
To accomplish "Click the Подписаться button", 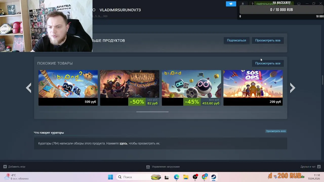I will point(236,40).
